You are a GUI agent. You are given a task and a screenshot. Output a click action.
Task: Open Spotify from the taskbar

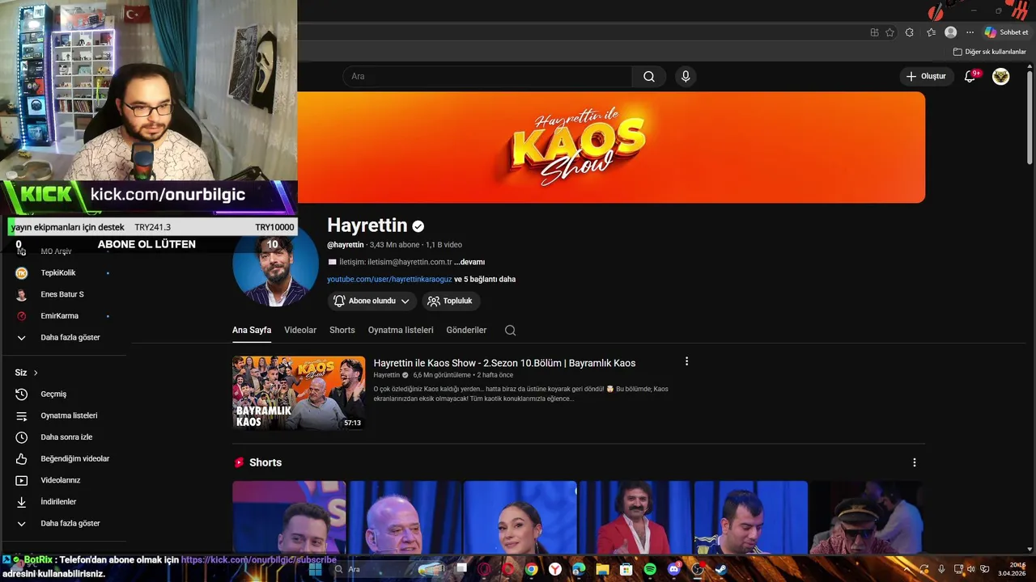[650, 569]
